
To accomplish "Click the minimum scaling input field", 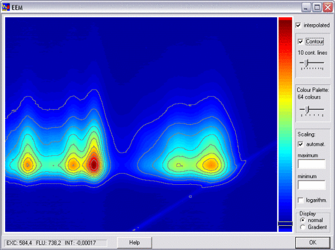I will (x=311, y=185).
